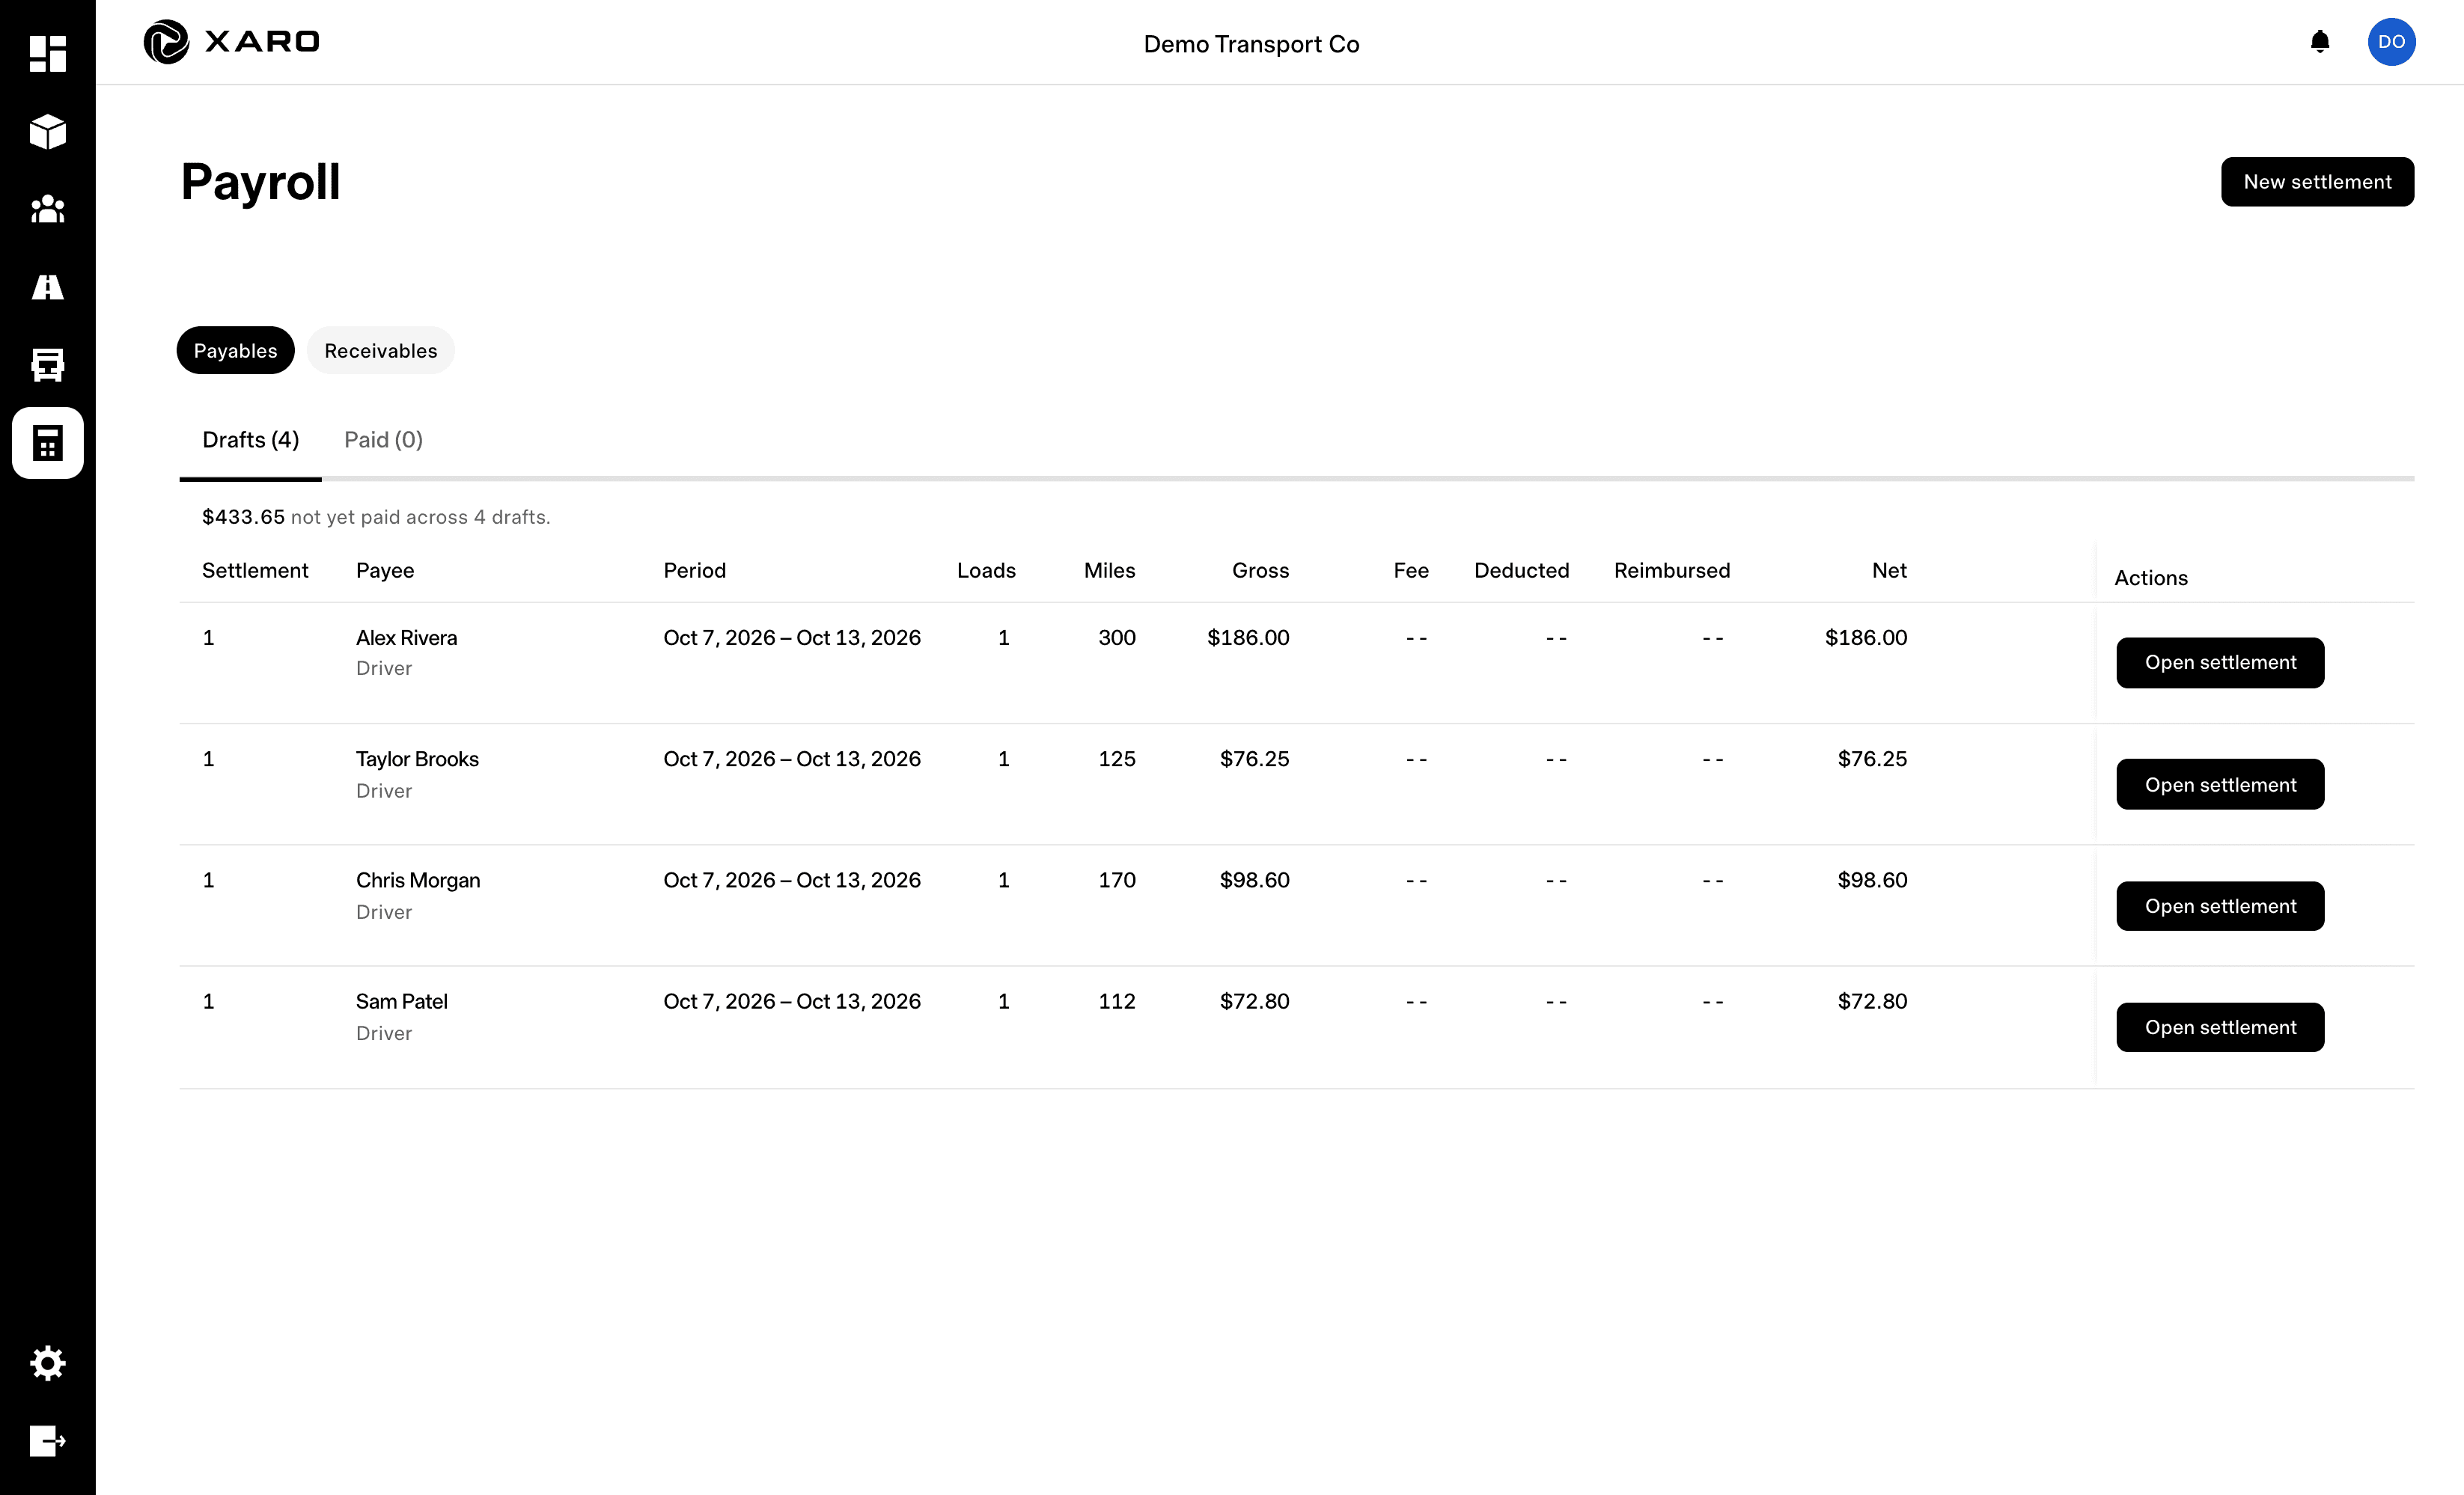Click the Settlement column header

pyautogui.click(x=255, y=570)
